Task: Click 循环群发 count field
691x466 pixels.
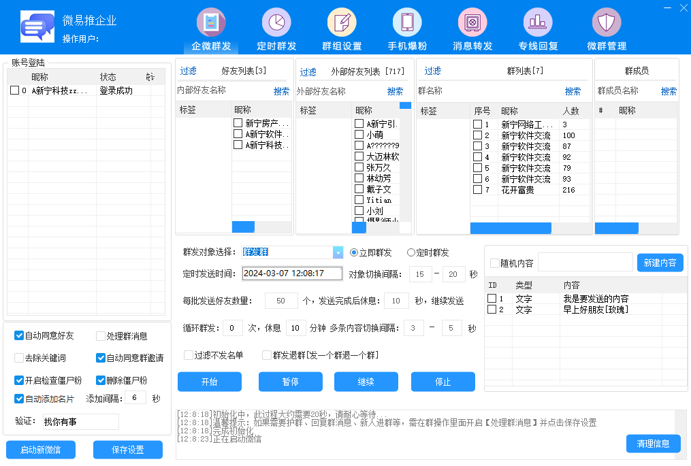Action: pos(233,328)
